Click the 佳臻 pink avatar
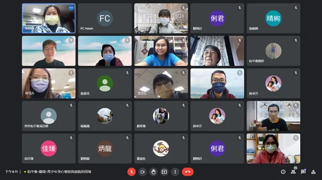 pos(49,148)
